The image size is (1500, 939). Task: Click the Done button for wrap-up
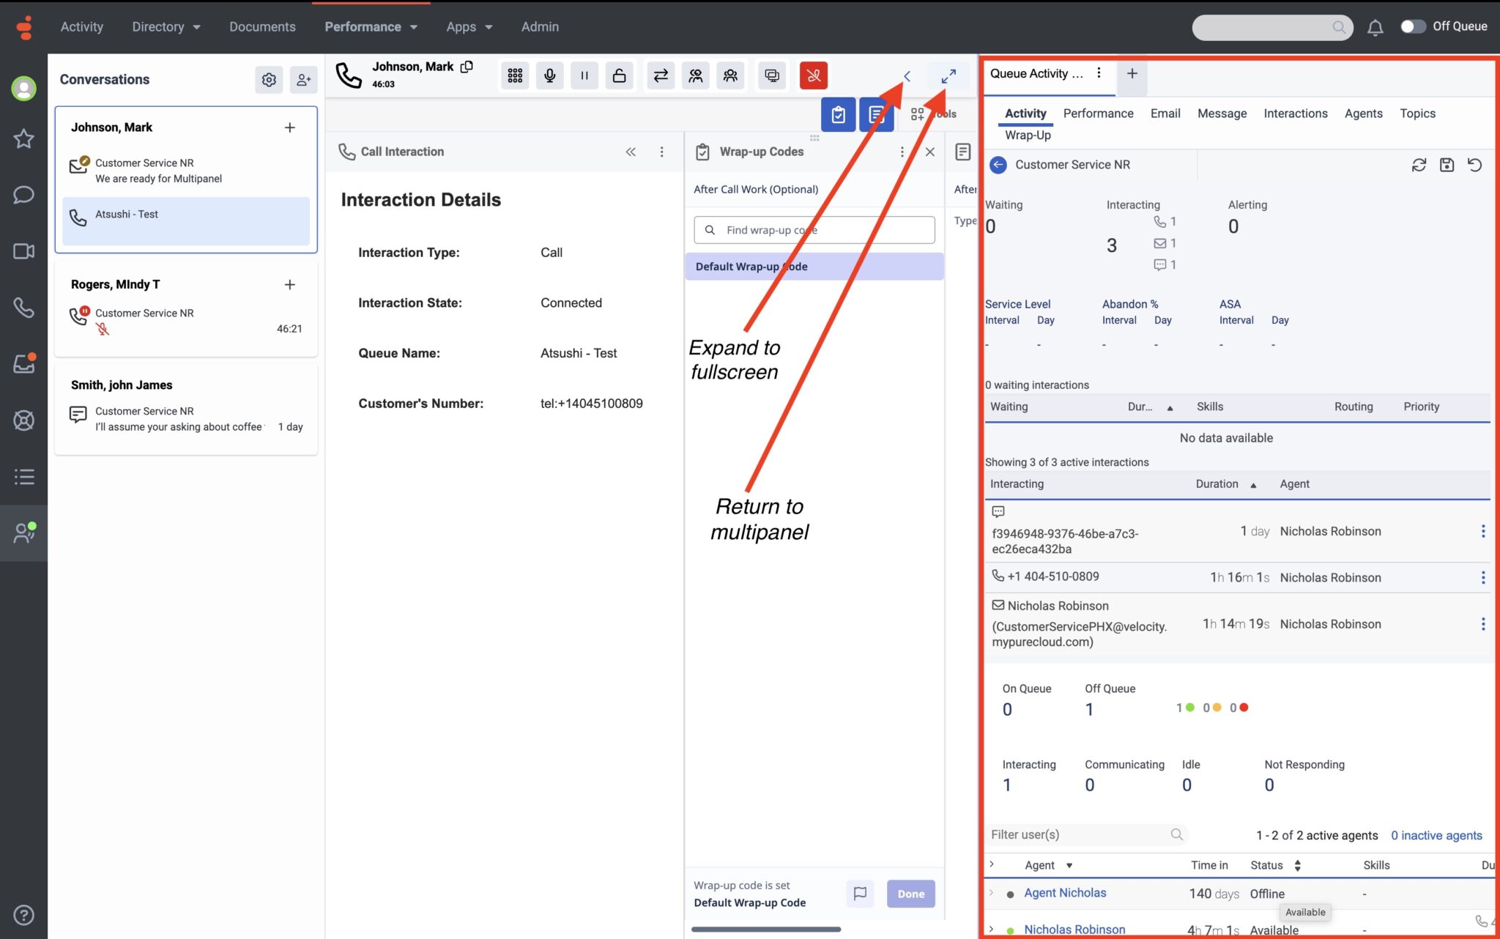coord(910,894)
